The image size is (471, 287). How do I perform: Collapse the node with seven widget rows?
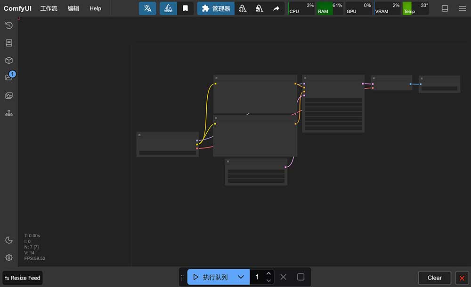point(305,78)
